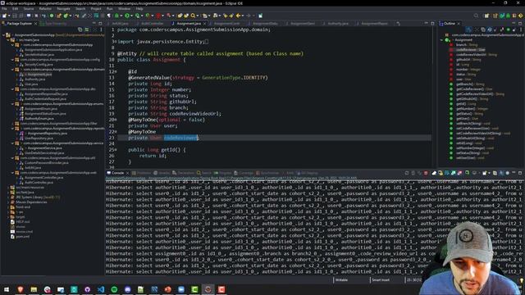Image resolution: width=525 pixels, height=295 pixels.
Task: Collapse the Assignment class in Outline
Action: click(x=441, y=40)
